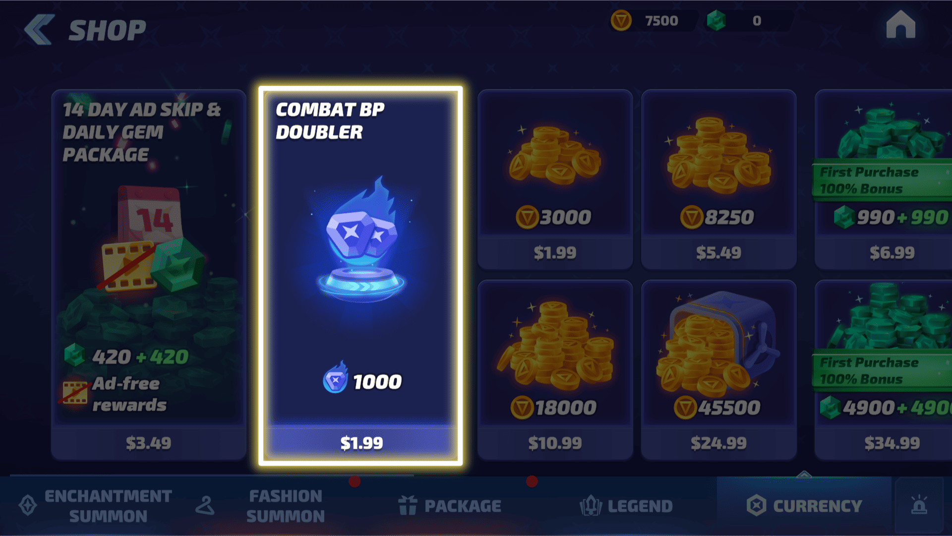Buy Combat BP Doubler for $1.99
Viewport: 952px width, 536px height.
coord(361,443)
